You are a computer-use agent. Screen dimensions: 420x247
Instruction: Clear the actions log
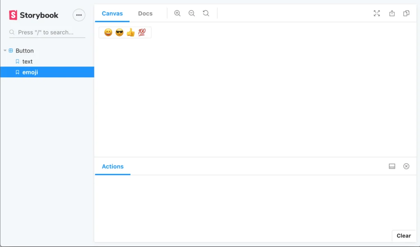(x=404, y=236)
